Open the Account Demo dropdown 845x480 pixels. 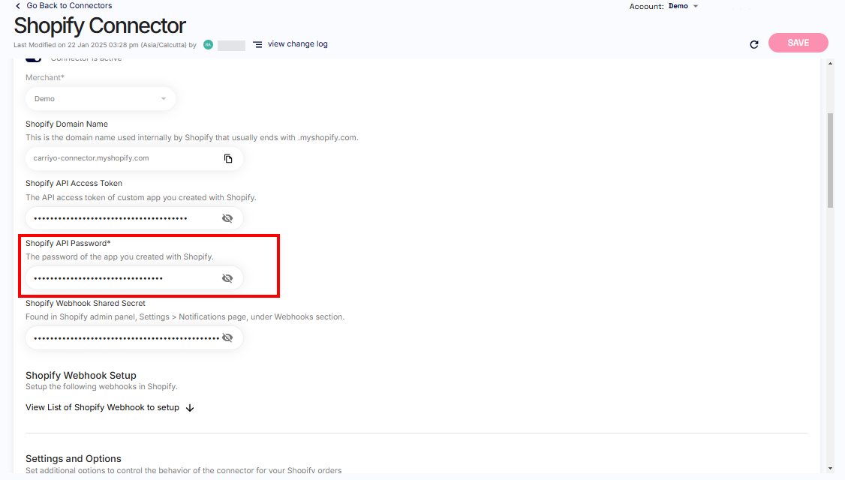point(684,6)
